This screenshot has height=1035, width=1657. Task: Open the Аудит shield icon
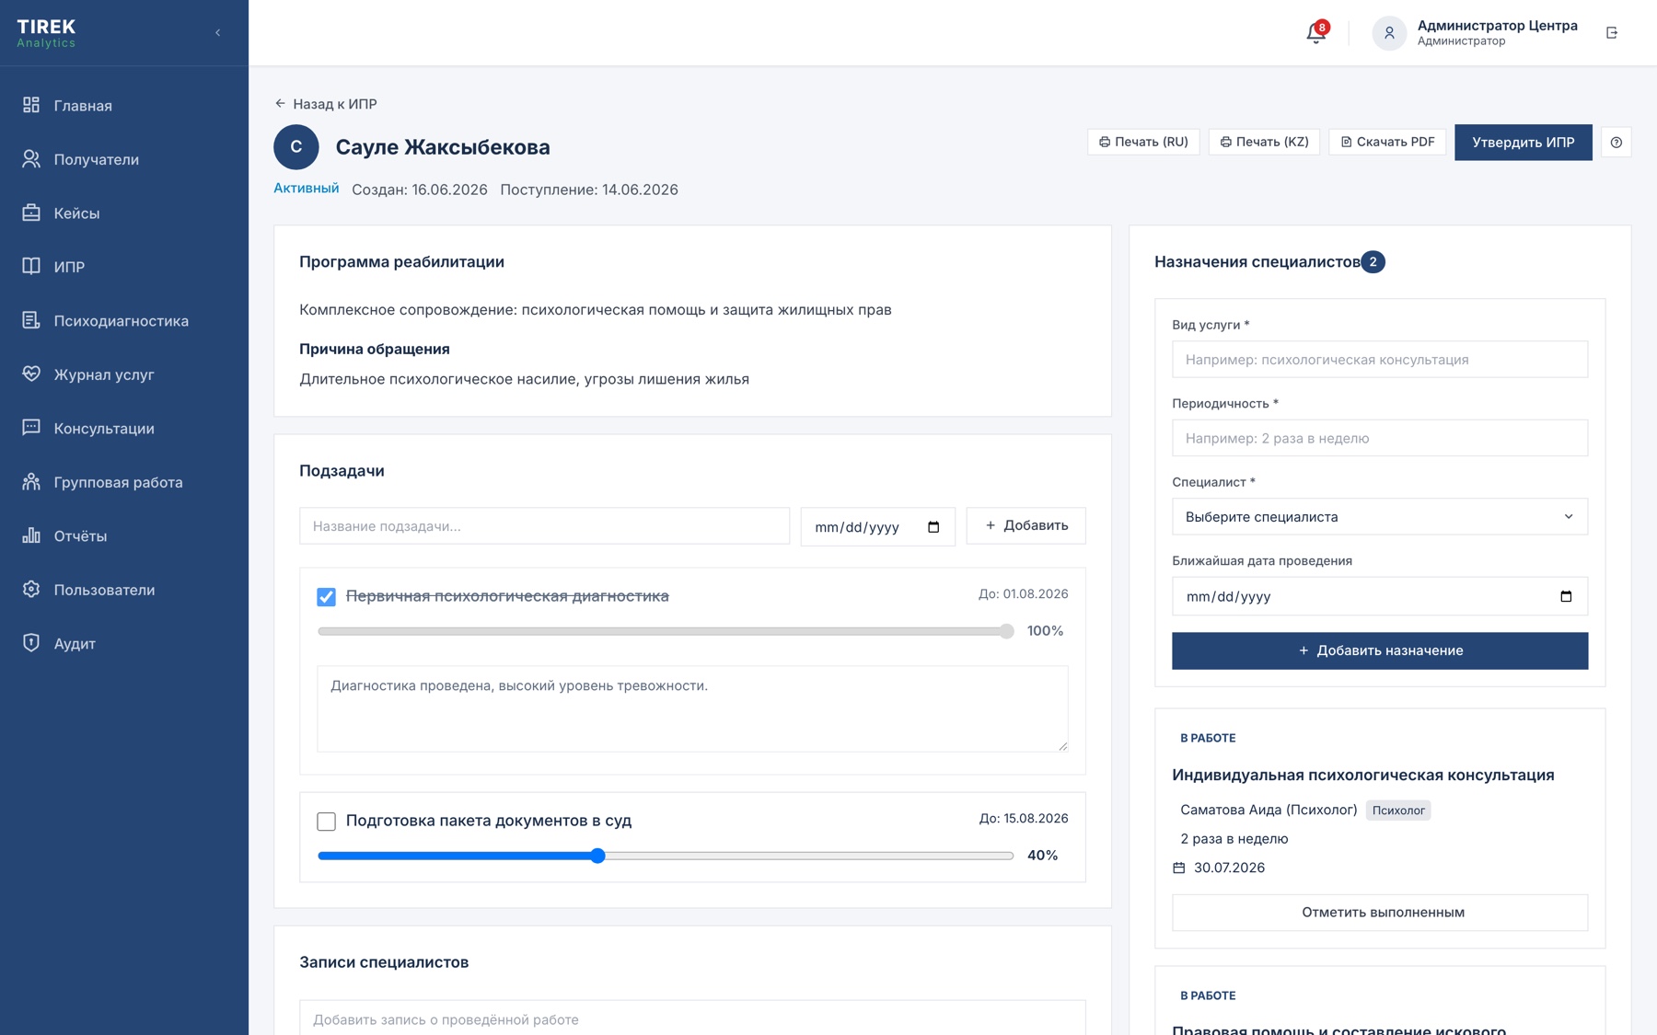pyautogui.click(x=31, y=642)
